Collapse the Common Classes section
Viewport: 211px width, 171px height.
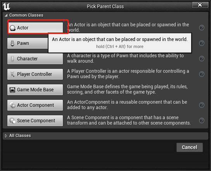click(6, 15)
